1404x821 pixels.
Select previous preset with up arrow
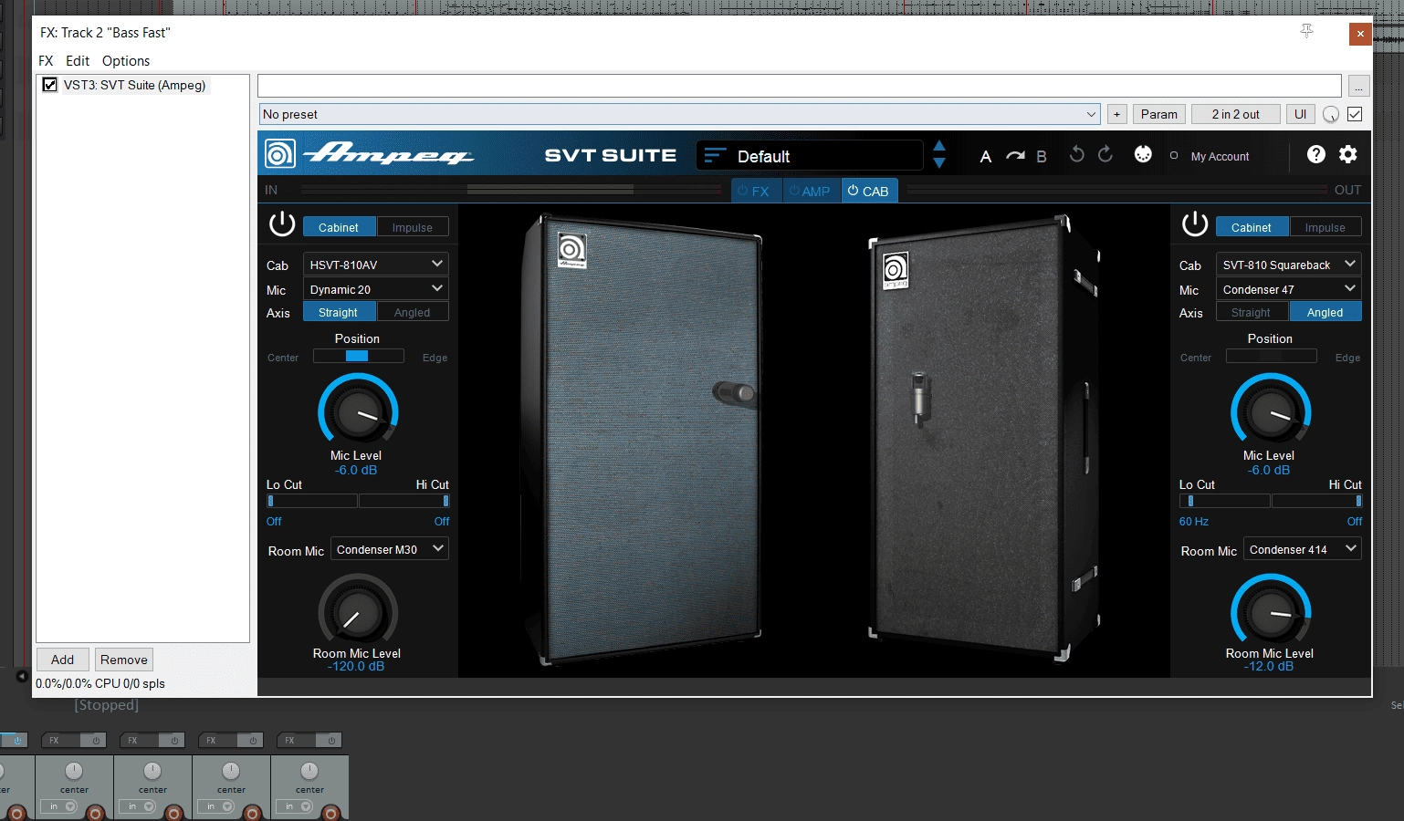939,146
